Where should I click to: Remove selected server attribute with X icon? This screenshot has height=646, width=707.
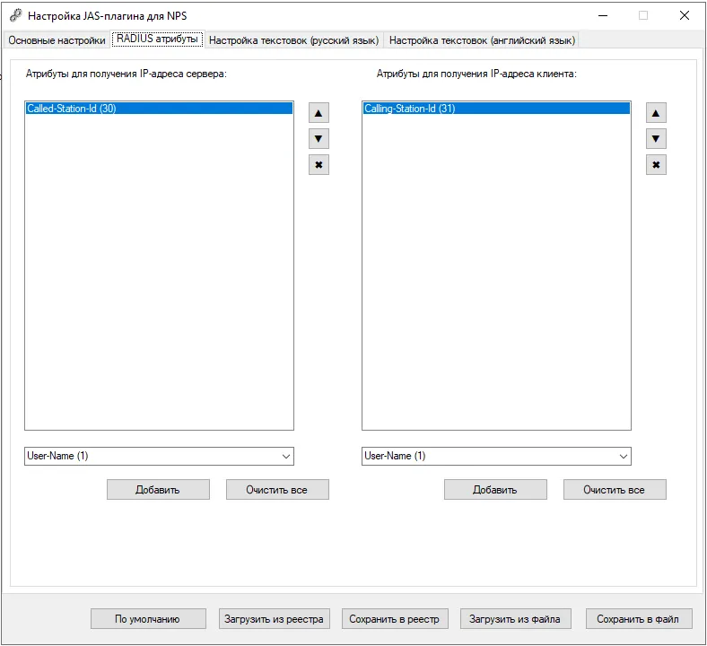tap(319, 164)
